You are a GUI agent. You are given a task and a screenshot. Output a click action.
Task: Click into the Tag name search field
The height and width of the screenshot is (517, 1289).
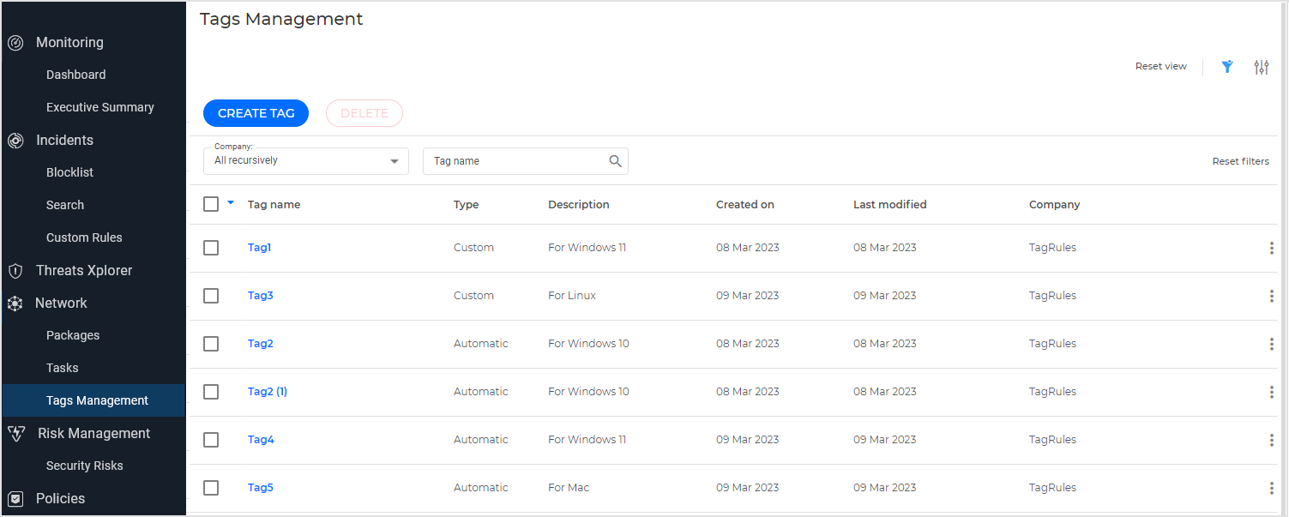(515, 161)
